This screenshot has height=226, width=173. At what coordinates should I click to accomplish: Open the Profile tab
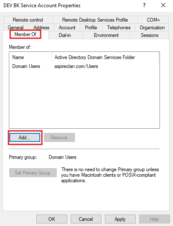91,27
